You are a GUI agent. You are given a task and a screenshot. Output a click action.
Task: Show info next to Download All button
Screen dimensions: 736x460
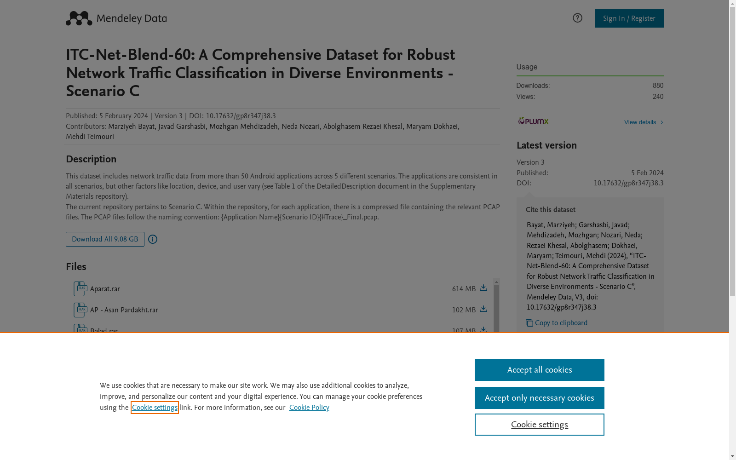(x=153, y=239)
